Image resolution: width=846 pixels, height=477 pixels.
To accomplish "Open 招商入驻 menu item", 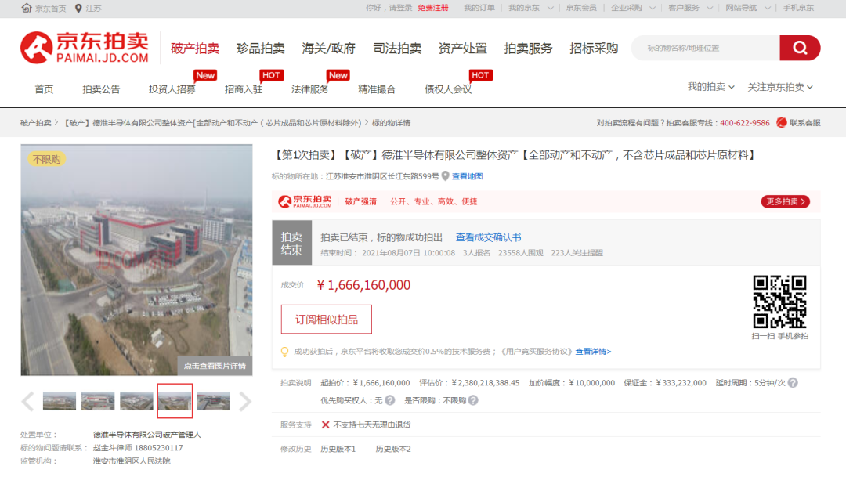I will (244, 89).
